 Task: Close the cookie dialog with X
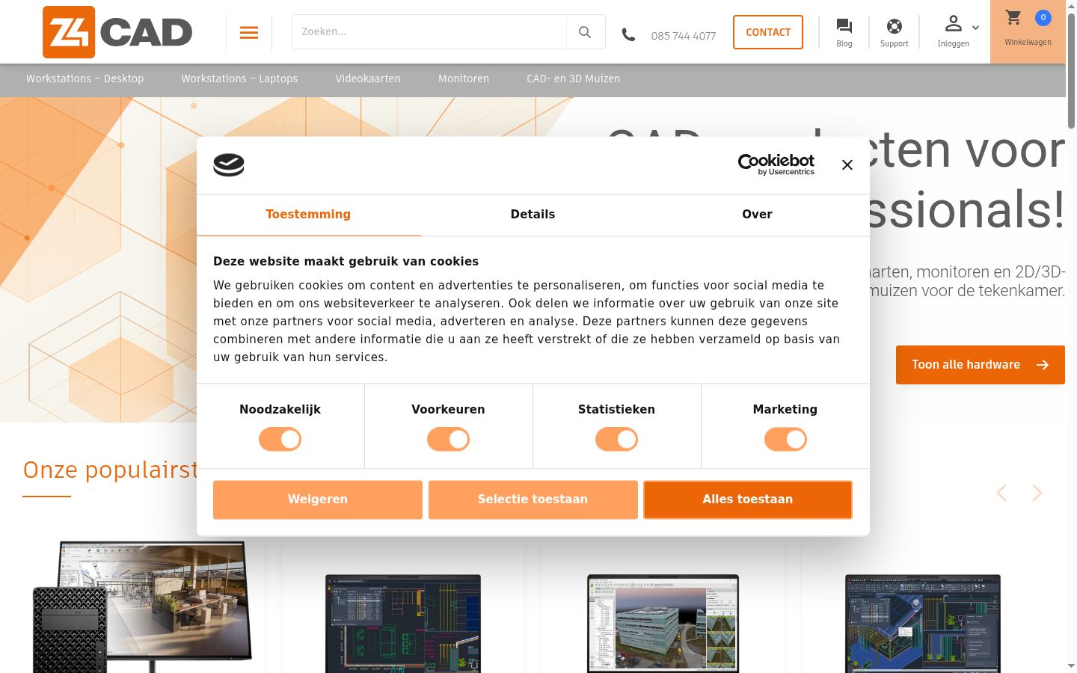point(847,165)
